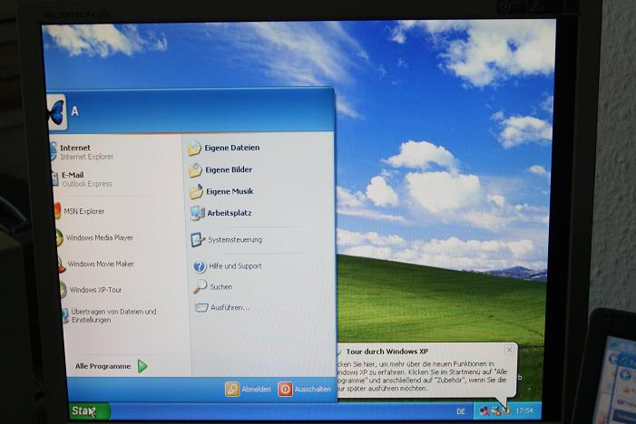
Task: Click the Eigene Bilder folder icon
Action: point(195,170)
